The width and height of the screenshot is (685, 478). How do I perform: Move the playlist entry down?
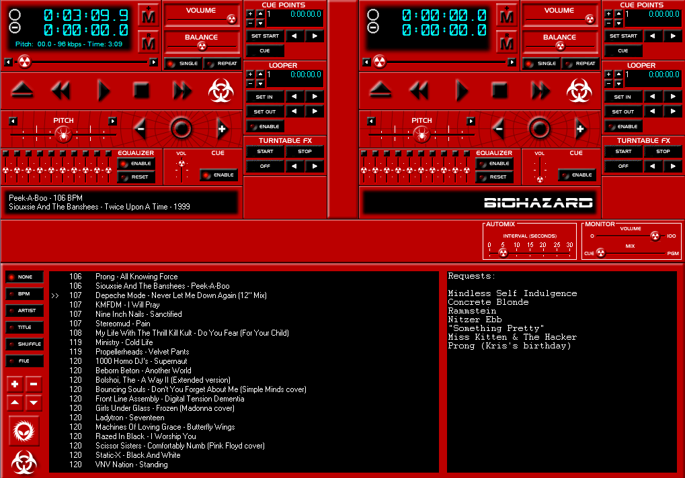click(x=34, y=403)
